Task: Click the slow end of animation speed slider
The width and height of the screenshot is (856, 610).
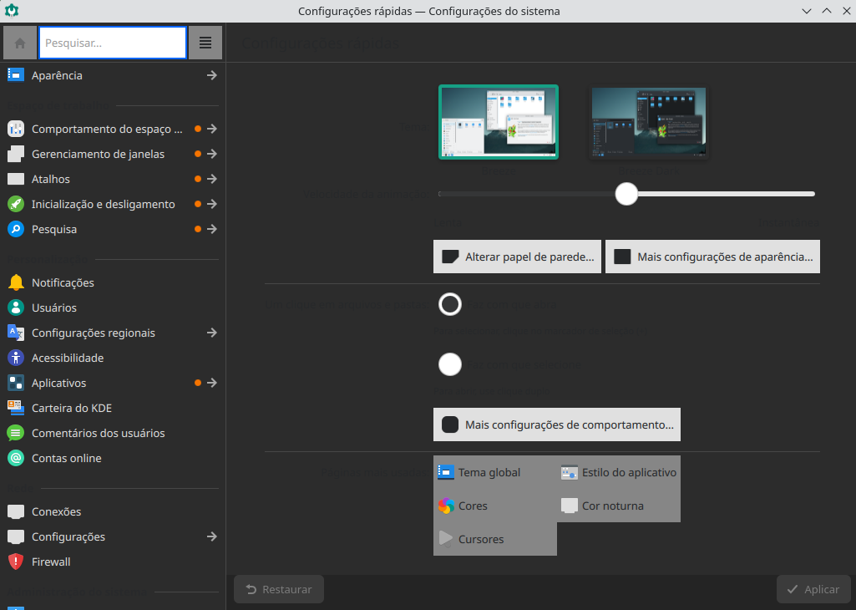Action: point(441,194)
